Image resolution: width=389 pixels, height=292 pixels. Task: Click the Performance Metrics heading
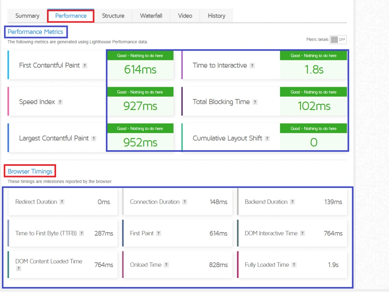coord(35,32)
